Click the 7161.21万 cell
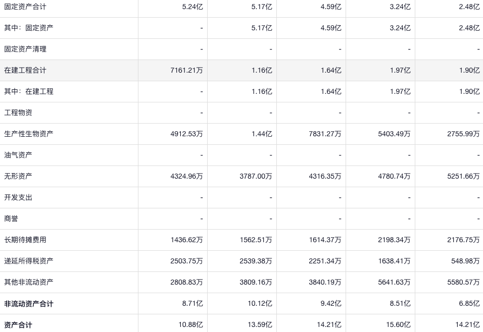 pyautogui.click(x=186, y=70)
